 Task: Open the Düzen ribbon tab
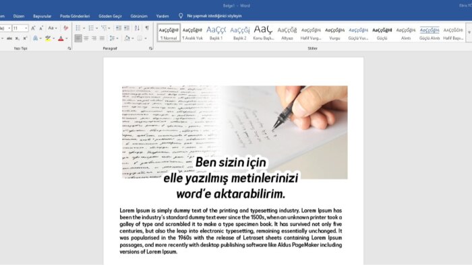19,16
